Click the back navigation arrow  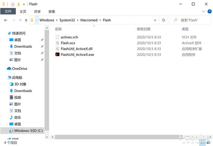coord(6,20)
